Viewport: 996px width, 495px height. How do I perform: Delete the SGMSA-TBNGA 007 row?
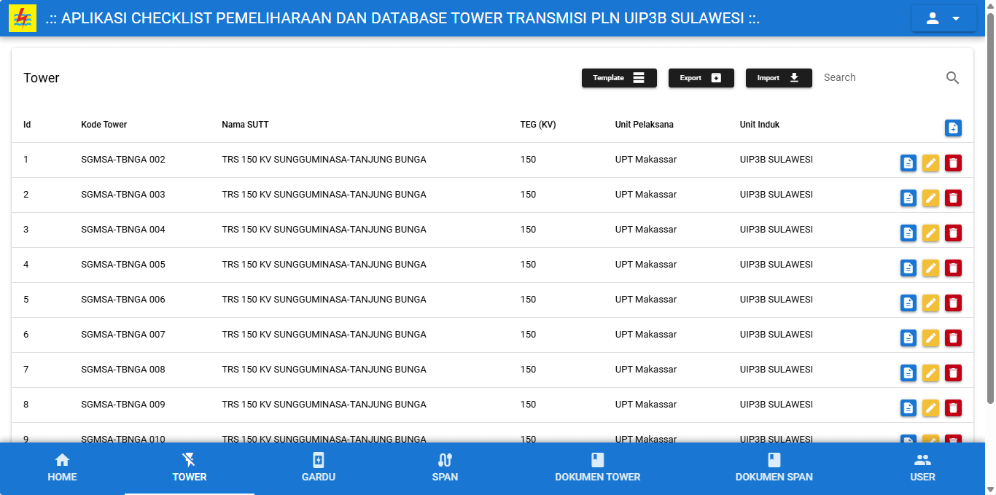point(953,338)
